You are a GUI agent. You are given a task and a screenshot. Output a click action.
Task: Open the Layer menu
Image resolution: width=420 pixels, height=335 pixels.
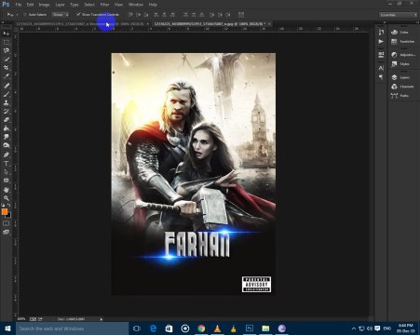pos(61,5)
